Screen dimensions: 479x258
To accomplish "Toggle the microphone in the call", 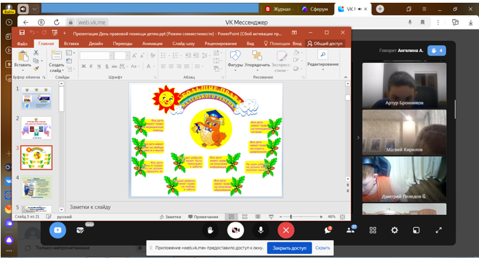I will tap(260, 230).
